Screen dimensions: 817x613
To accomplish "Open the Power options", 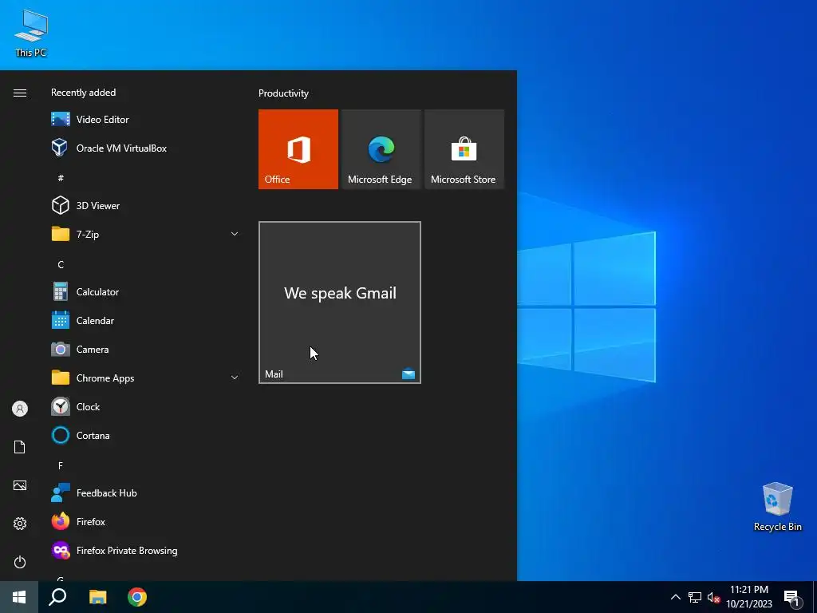I will [20, 562].
